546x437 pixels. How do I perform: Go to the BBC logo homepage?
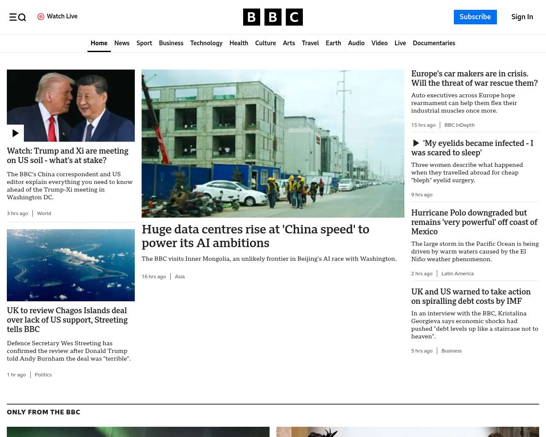coord(273,17)
